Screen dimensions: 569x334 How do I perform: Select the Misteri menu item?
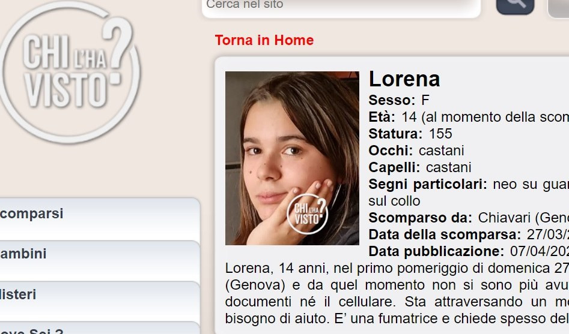(x=100, y=301)
